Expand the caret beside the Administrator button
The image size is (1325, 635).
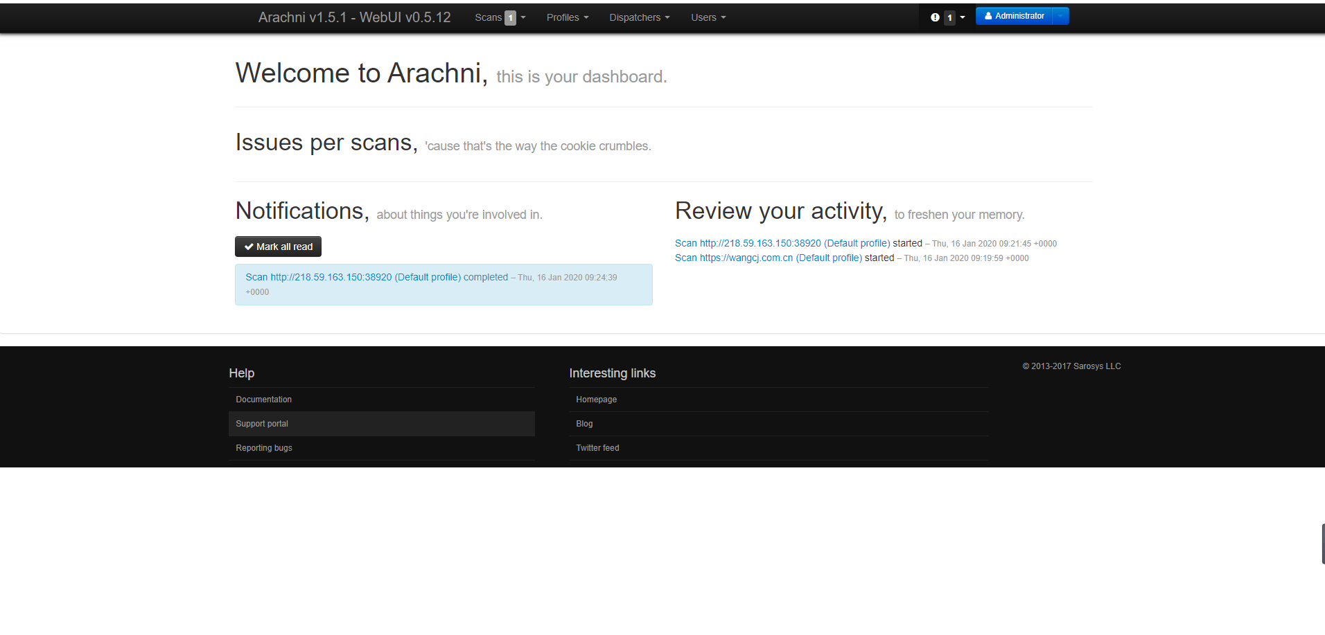[x=1060, y=16]
